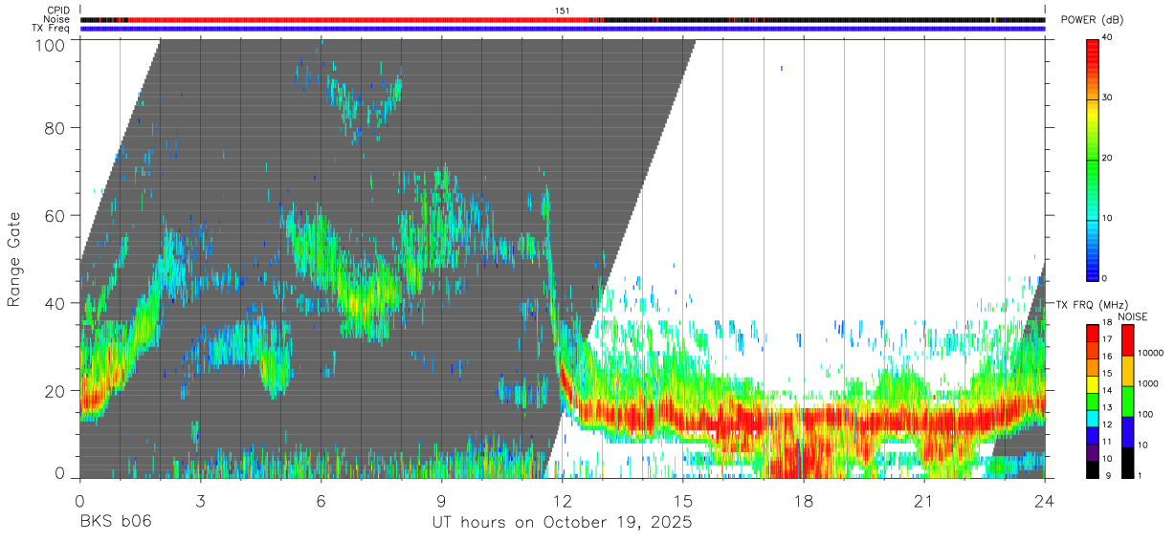
Task: Click y-axis range gate tick label '40'
Action: [x=56, y=303]
